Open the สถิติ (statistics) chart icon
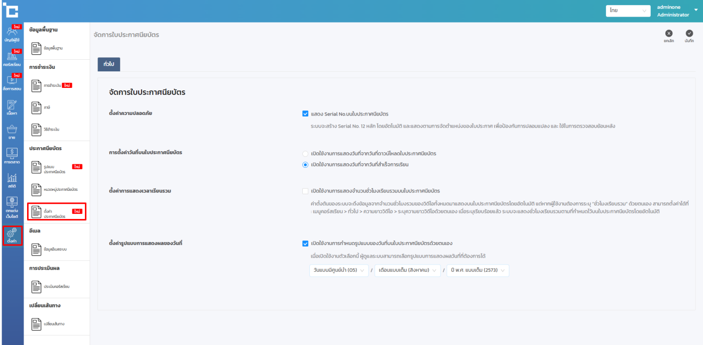The height and width of the screenshot is (345, 703). [12, 180]
